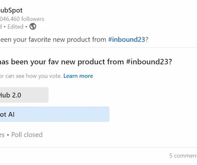This screenshot has width=197, height=165.
Task: Click the AI option label text
Action: tap(7, 114)
